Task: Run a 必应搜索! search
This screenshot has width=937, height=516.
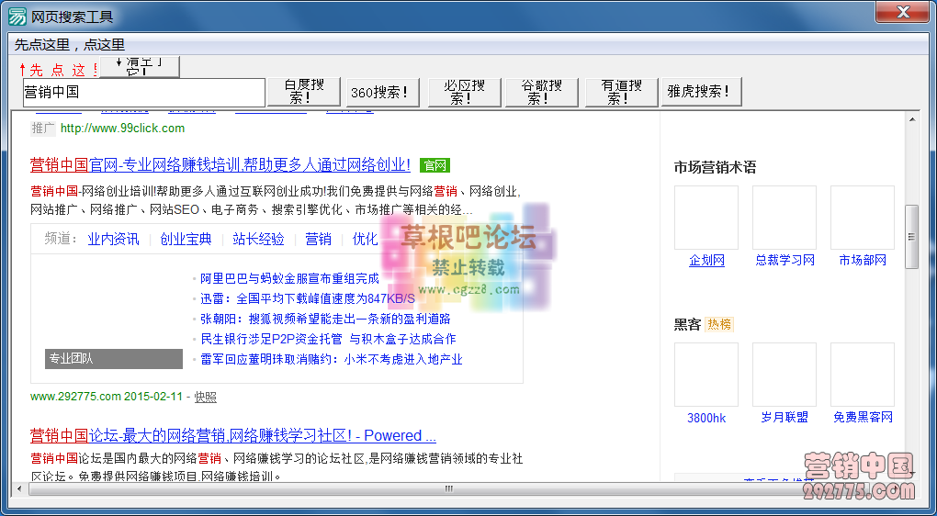Action: (464, 93)
